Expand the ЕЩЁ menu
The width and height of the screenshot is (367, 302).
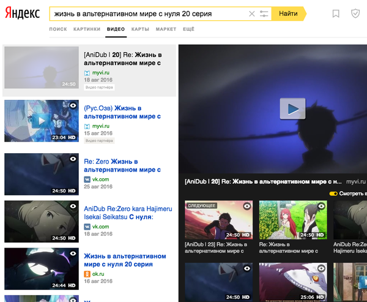point(188,29)
